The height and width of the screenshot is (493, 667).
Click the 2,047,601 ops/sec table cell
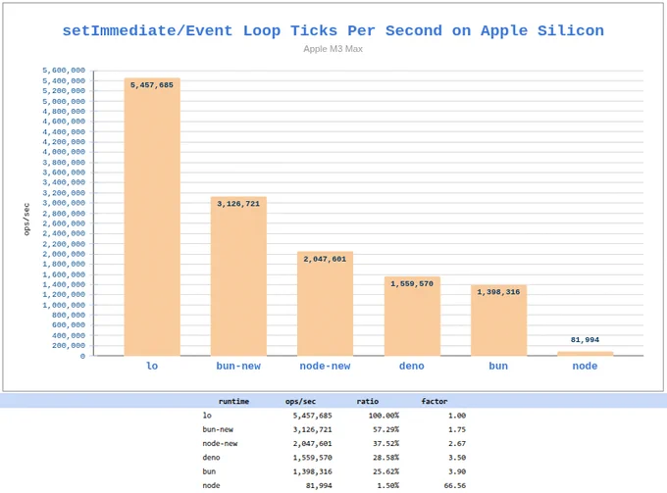coord(312,443)
